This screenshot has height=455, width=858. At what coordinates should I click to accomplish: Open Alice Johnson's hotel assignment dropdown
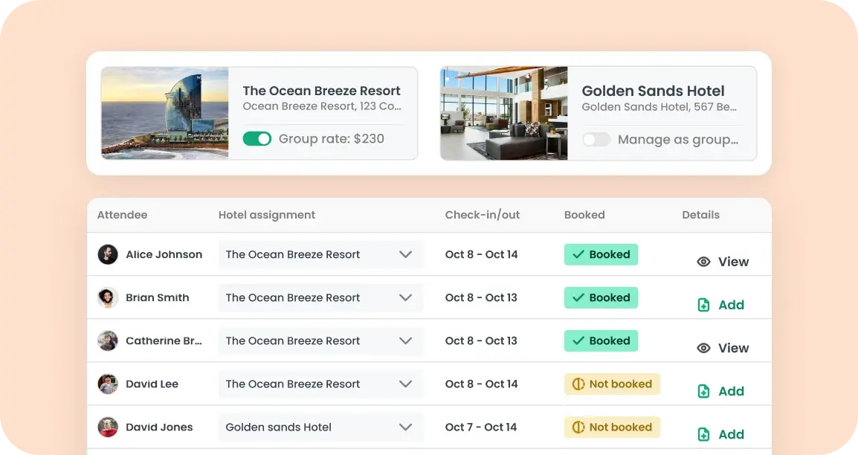point(320,254)
